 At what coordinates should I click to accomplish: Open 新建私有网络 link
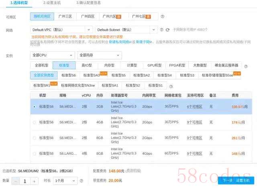coord(120,42)
